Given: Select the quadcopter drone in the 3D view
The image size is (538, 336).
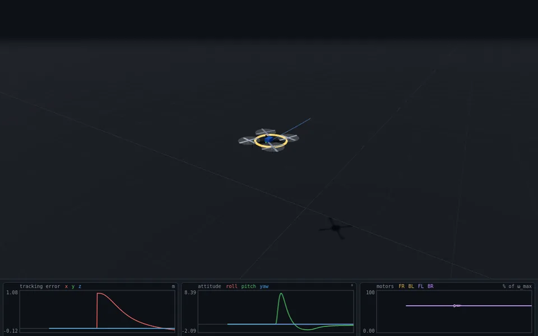Looking at the screenshot, I should tap(268, 140).
